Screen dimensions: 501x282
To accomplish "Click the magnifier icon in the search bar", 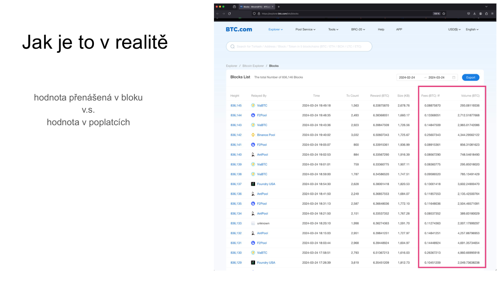I will [232, 46].
